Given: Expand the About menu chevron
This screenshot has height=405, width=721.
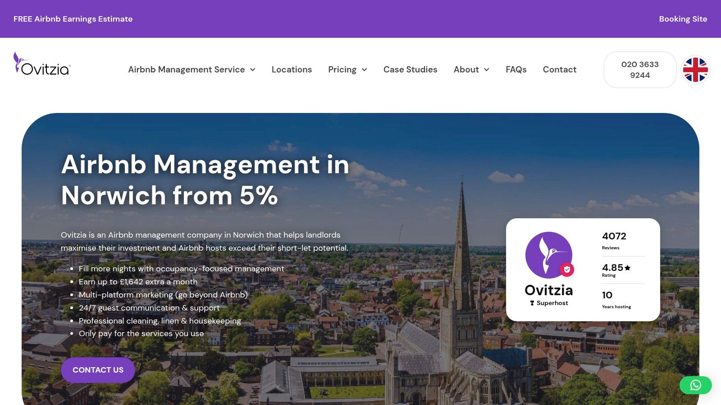Looking at the screenshot, I should point(487,70).
